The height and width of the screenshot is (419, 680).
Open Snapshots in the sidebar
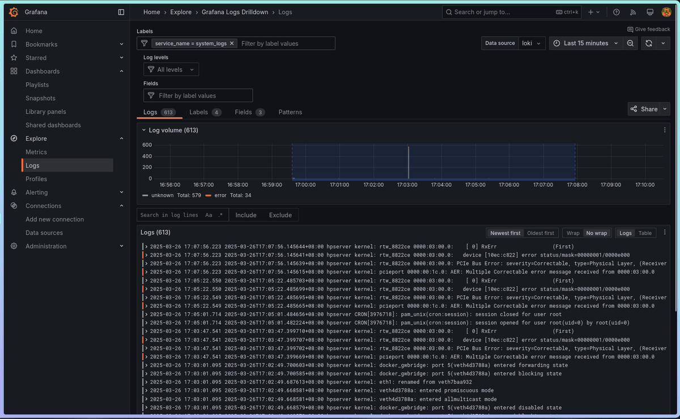coord(40,98)
